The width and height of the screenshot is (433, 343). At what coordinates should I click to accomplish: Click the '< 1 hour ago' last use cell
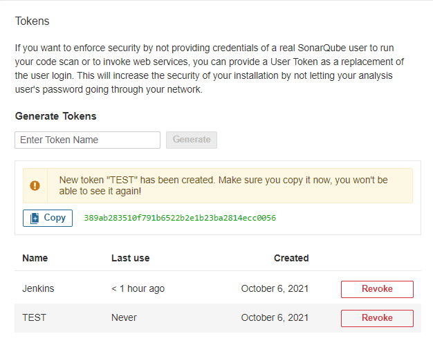click(138, 288)
